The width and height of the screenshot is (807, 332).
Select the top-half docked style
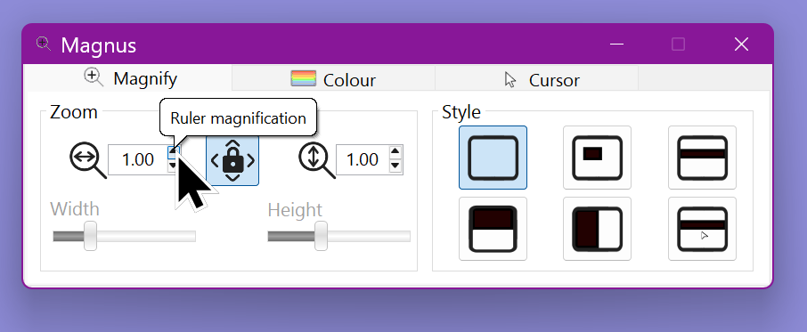coord(493,229)
